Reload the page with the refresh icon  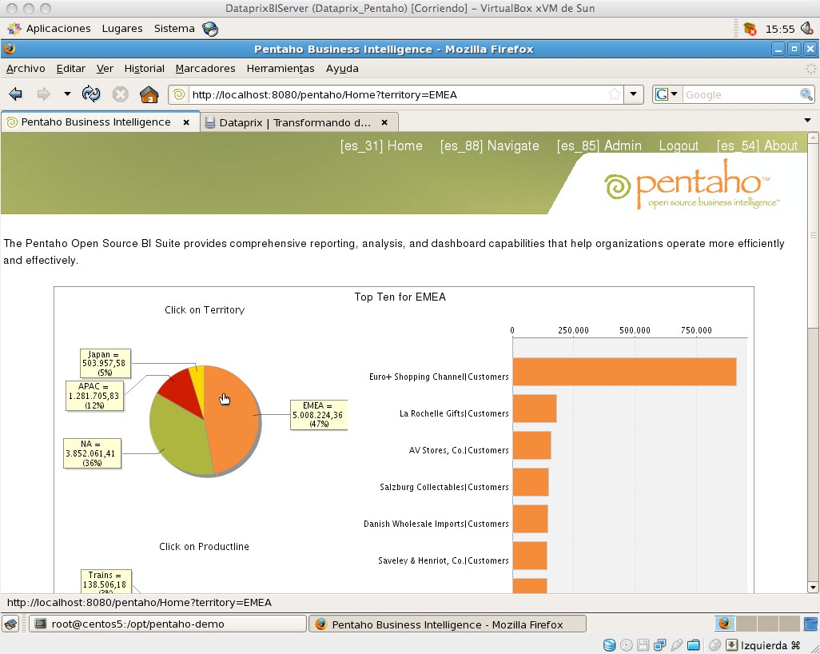pos(90,94)
